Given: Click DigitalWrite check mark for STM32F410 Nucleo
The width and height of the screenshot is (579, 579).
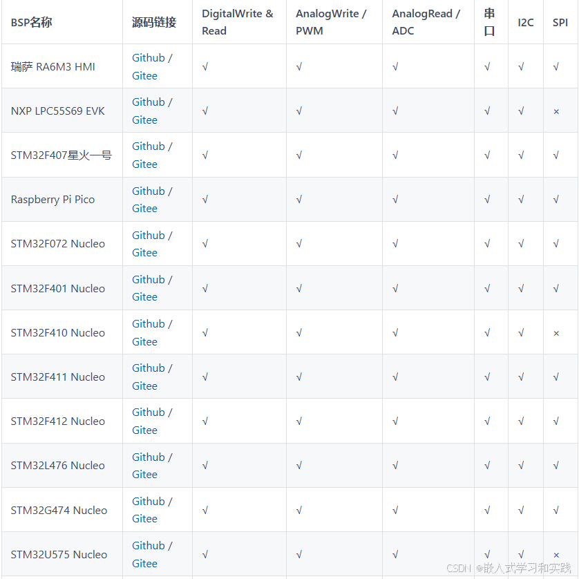Looking at the screenshot, I should [205, 333].
